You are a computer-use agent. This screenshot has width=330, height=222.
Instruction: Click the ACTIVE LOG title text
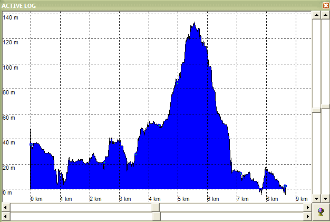pos(19,6)
